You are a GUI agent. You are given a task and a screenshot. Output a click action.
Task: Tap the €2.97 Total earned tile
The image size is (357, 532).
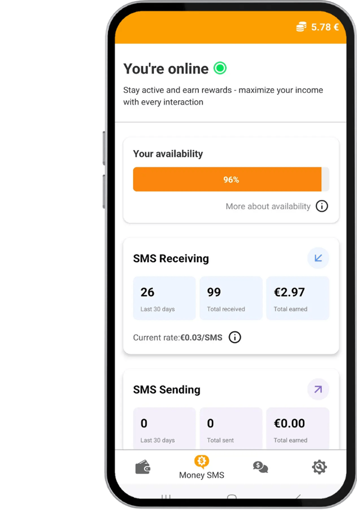pyautogui.click(x=298, y=298)
